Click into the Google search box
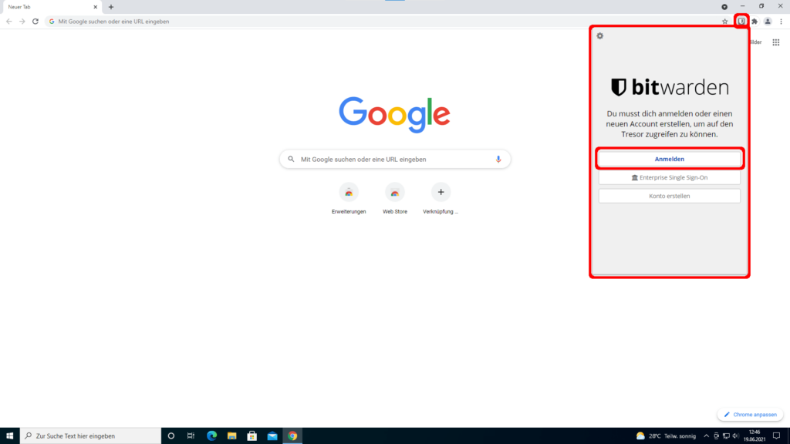Image resolution: width=790 pixels, height=444 pixels. pos(395,159)
